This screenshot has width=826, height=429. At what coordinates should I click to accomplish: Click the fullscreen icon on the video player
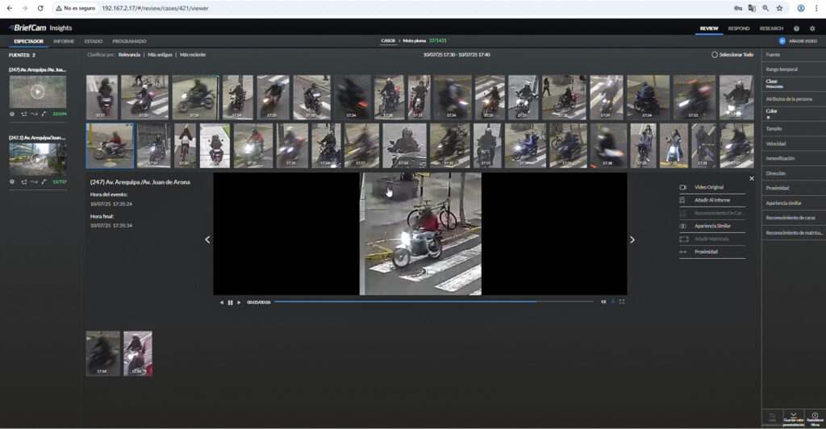[x=622, y=302]
